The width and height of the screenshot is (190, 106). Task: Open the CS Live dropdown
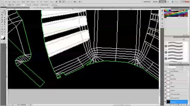pos(175,2)
